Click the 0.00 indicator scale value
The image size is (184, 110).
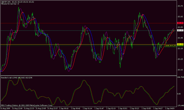click(x=179, y=94)
